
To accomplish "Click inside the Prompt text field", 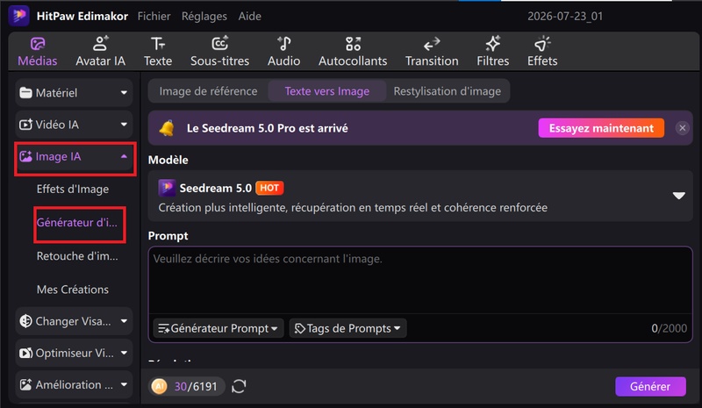I will [420, 280].
